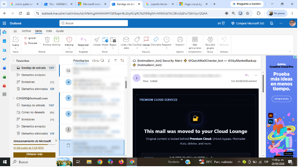Archive the message with Archivar icon

pyautogui.click(x=56, y=39)
